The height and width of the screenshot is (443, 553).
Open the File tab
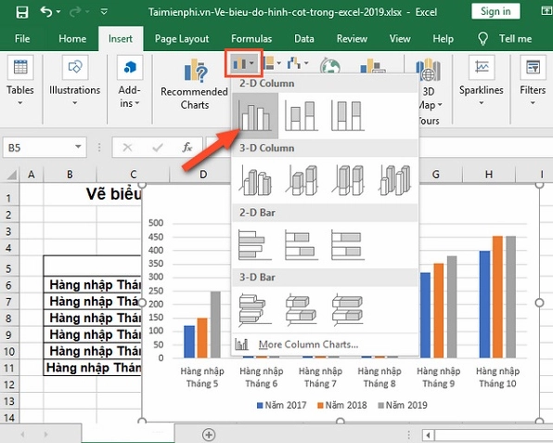(22, 38)
